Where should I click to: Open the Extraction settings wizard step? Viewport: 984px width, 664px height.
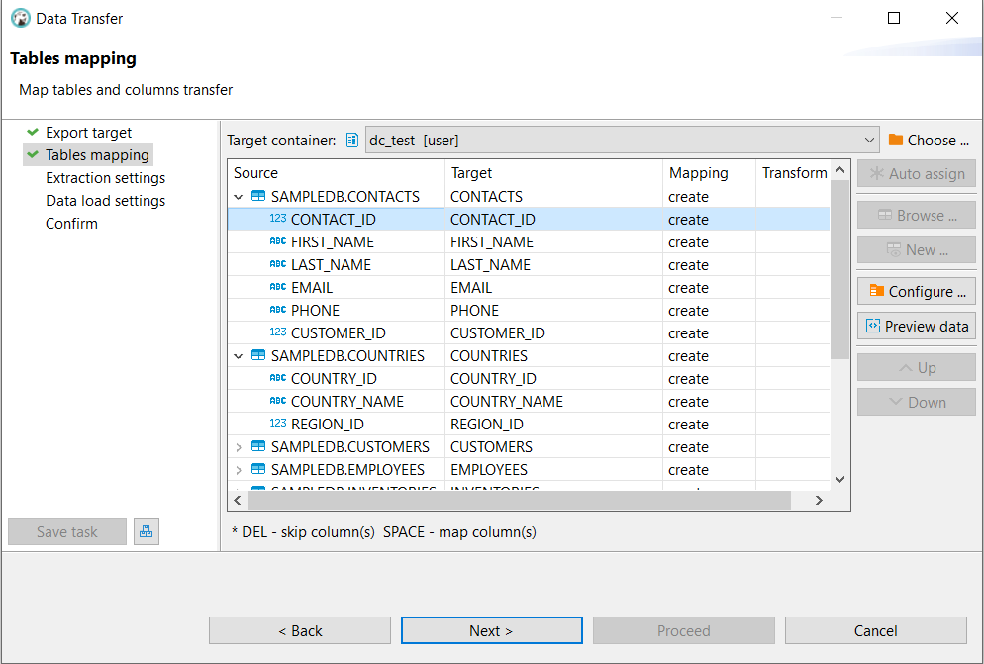(105, 177)
